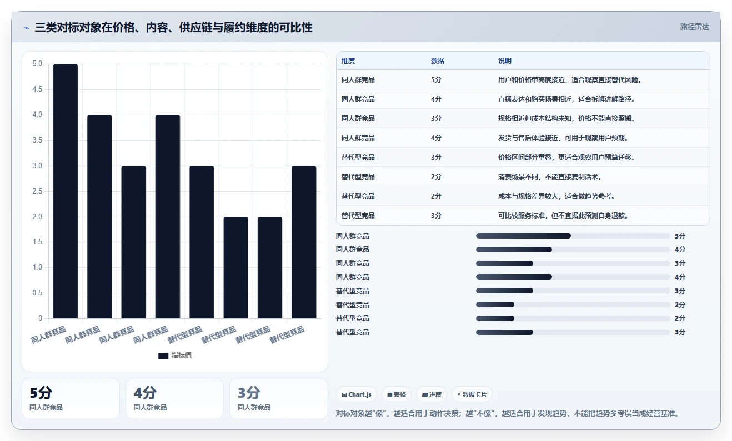Select the 表格 chip

[x=397, y=394]
